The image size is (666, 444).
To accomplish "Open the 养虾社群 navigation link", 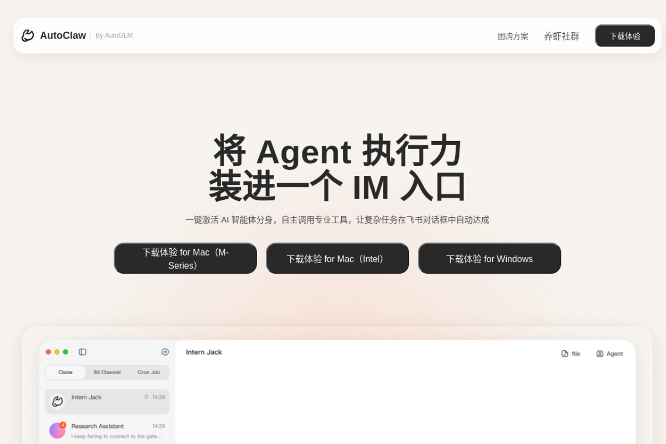I will pyautogui.click(x=561, y=36).
